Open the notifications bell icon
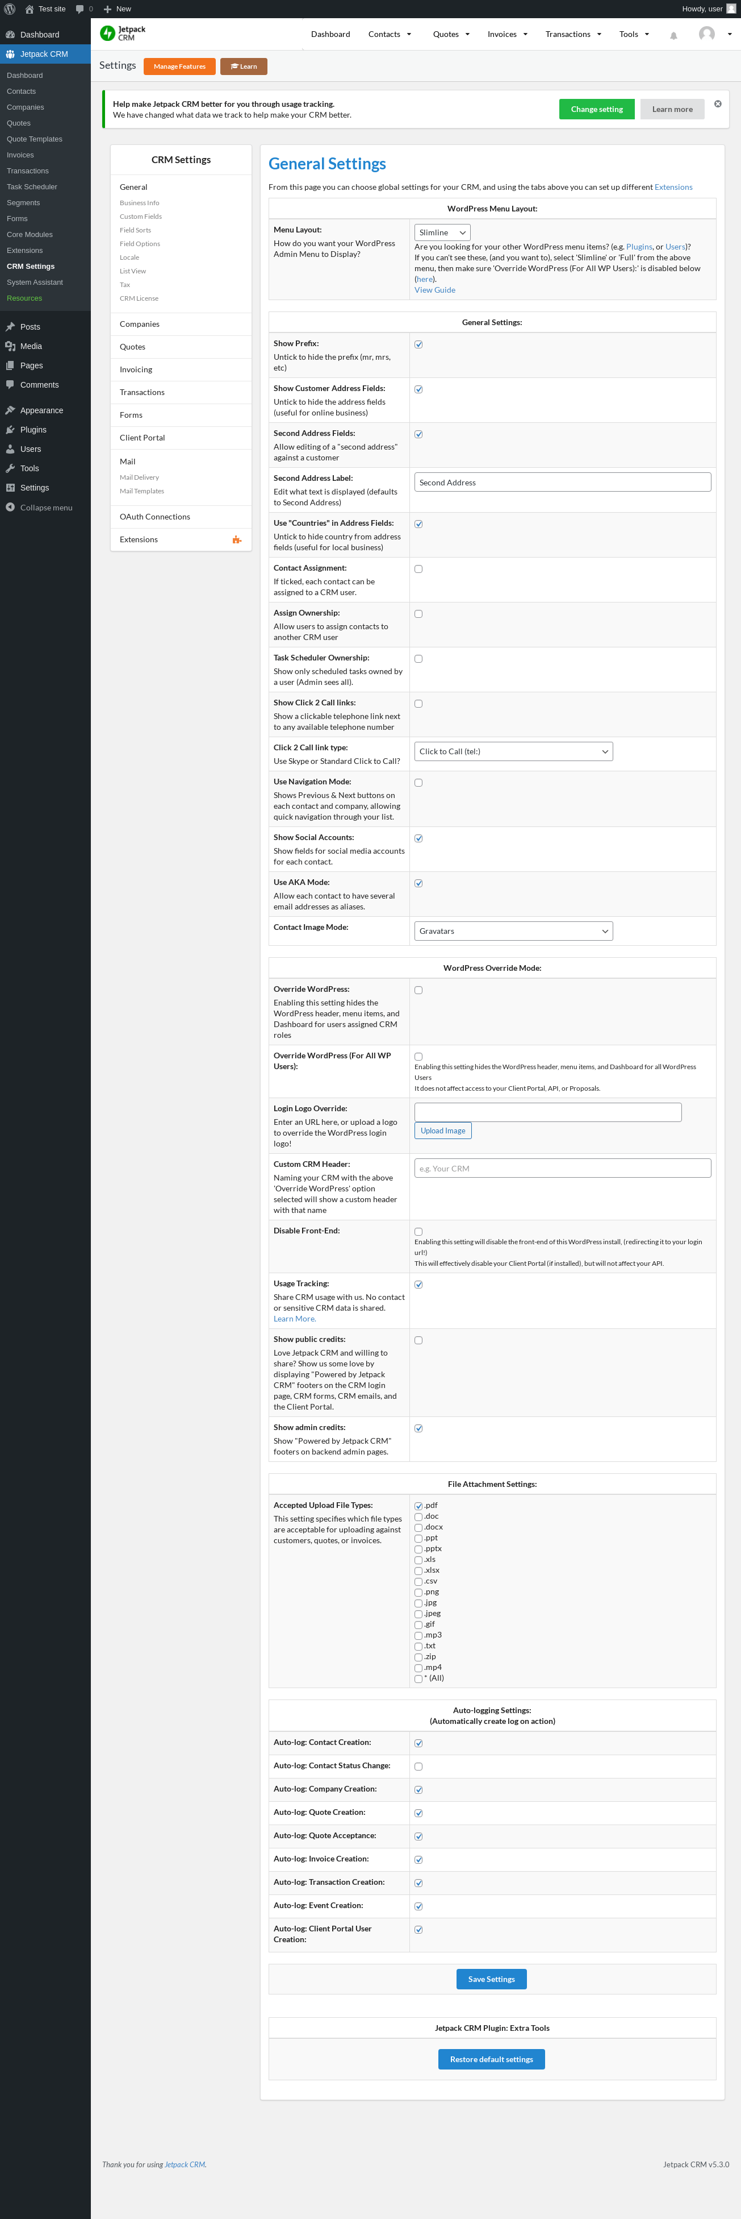 [673, 35]
